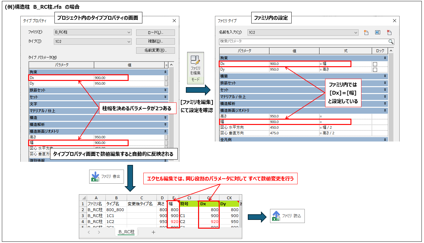Image resolution: width=424 pixels, height=243 pixels.
Task: Click the Family Types scrollbar up arrow
Action: pos(391,51)
